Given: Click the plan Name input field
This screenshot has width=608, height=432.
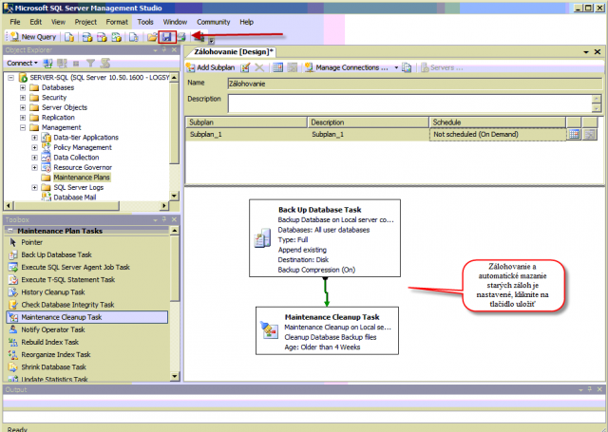Looking at the screenshot, I should (414, 84).
